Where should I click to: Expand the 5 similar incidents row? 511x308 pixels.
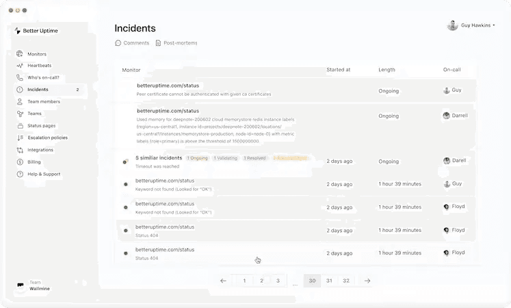tap(159, 158)
